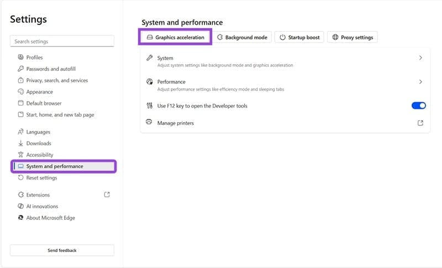Select Privacy, search, and services
Viewport: 442px width, 268px height.
coord(57,81)
